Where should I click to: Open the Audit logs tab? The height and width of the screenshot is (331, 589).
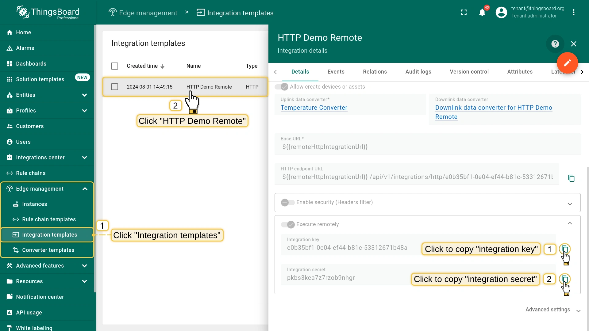(418, 72)
